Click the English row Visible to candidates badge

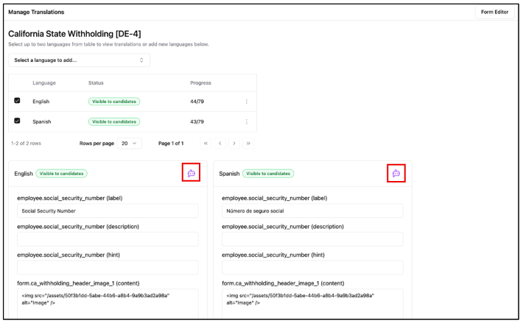click(x=114, y=102)
